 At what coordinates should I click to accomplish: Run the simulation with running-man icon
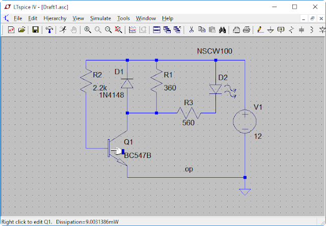point(63,30)
